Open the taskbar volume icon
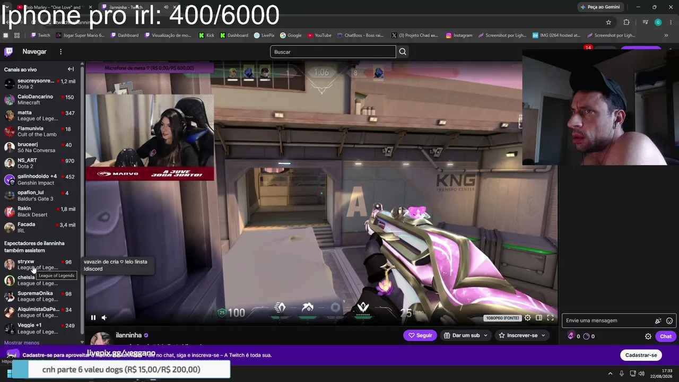 coord(641,374)
